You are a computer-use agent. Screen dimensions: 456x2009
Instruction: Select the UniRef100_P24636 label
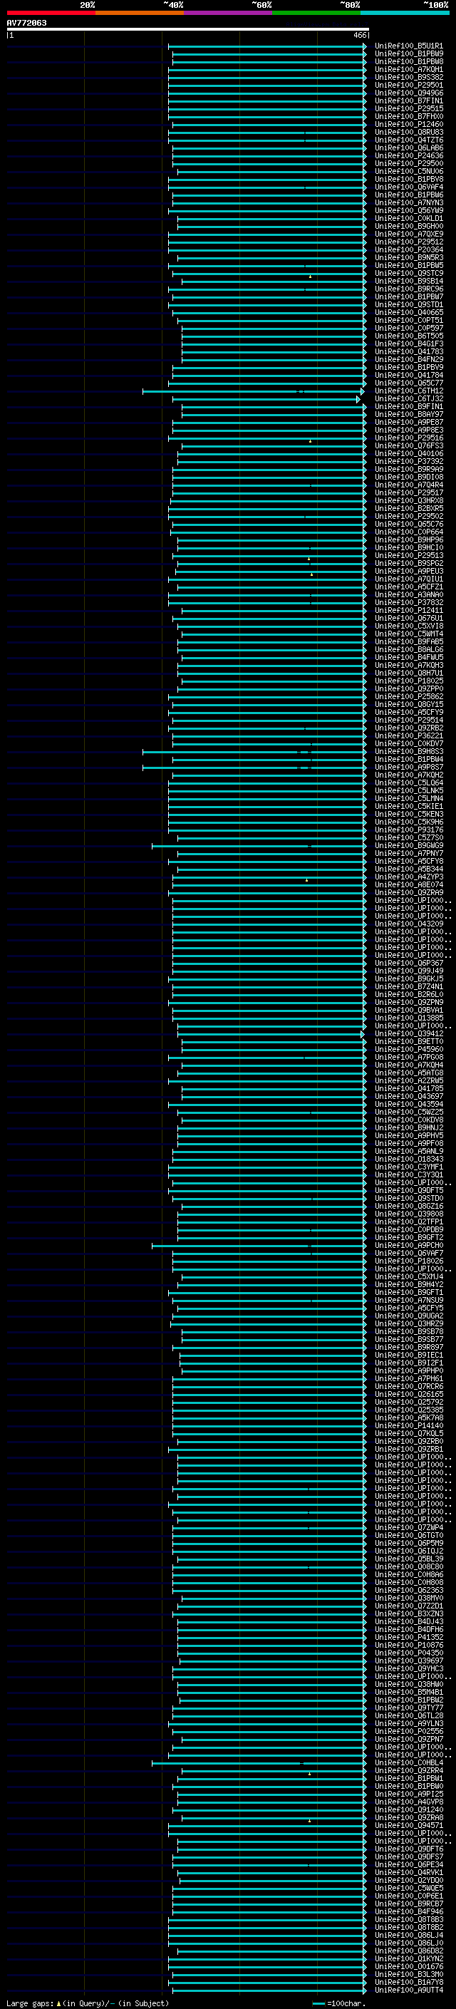pyautogui.click(x=408, y=156)
